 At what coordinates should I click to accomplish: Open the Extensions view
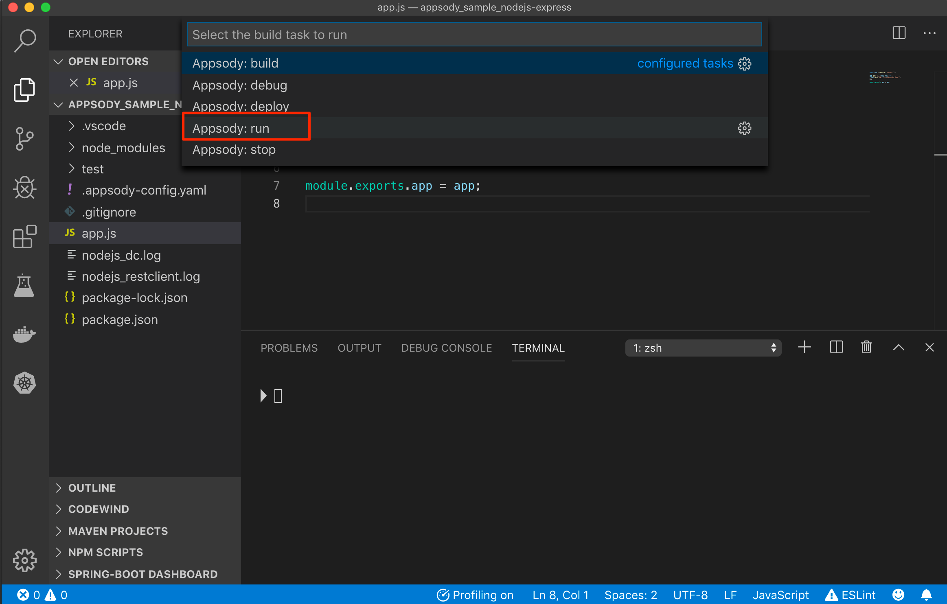[x=25, y=236]
